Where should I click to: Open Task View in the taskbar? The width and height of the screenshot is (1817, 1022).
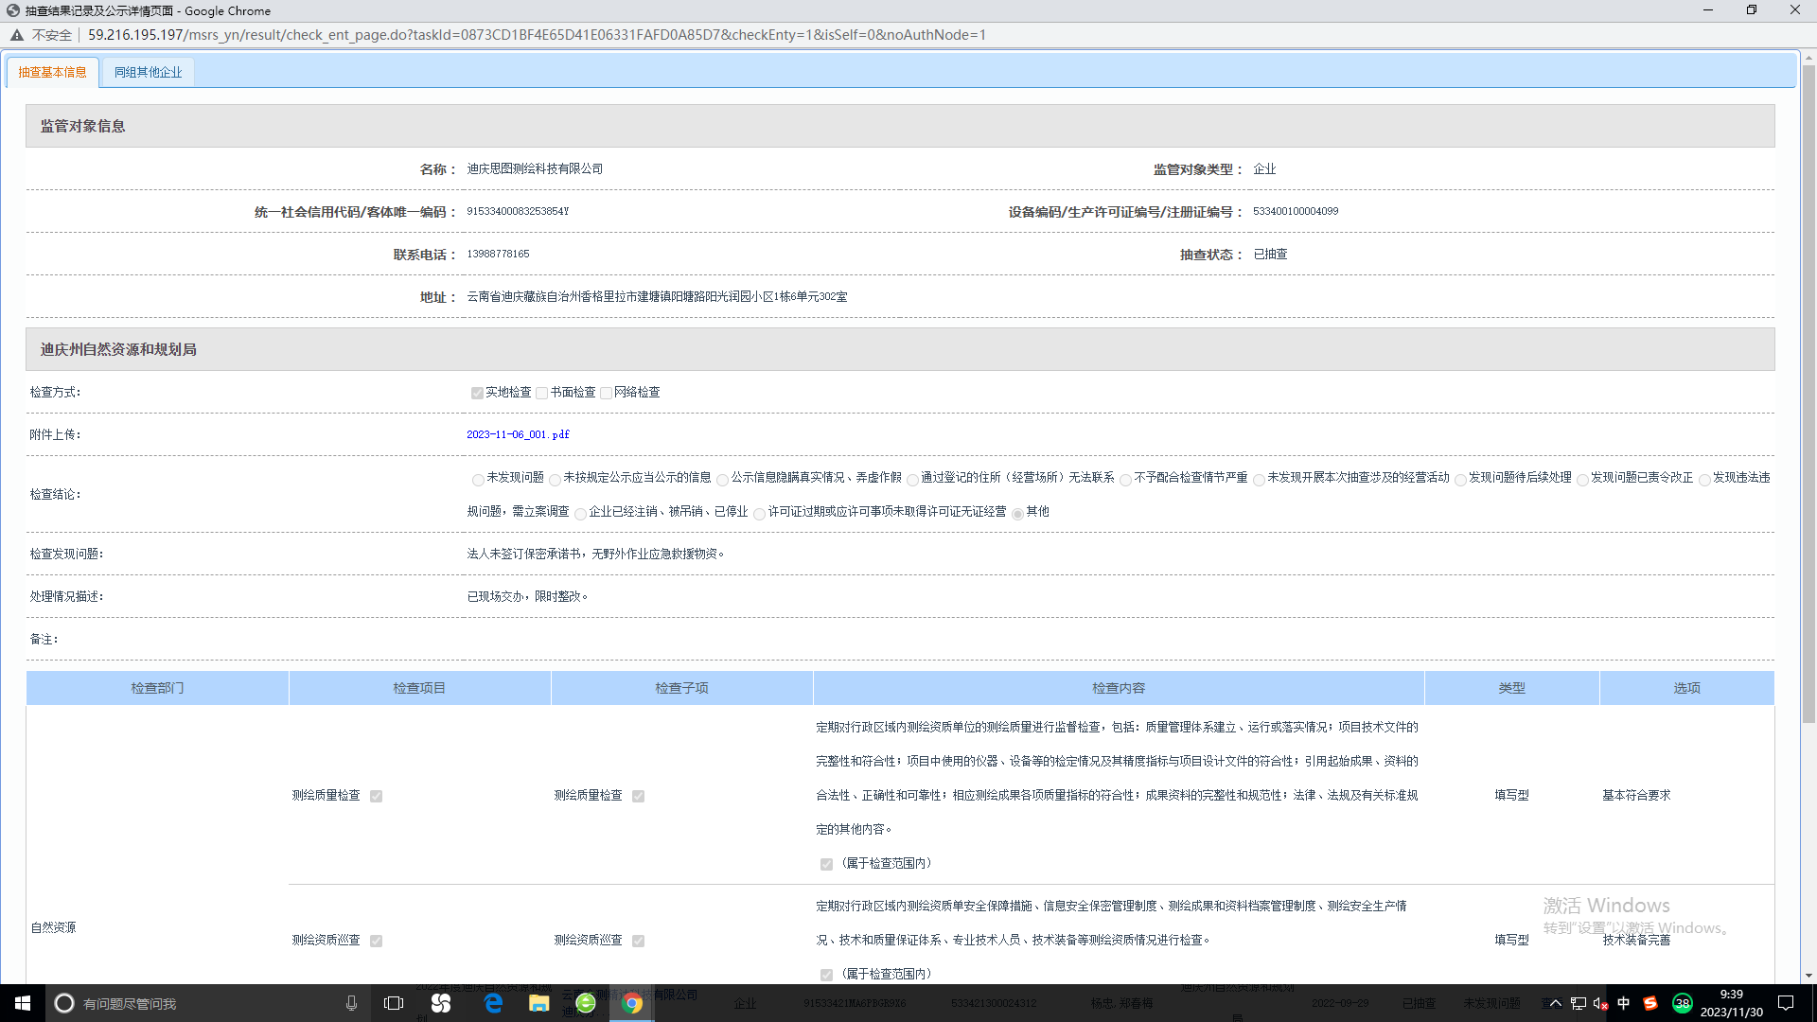394,1003
